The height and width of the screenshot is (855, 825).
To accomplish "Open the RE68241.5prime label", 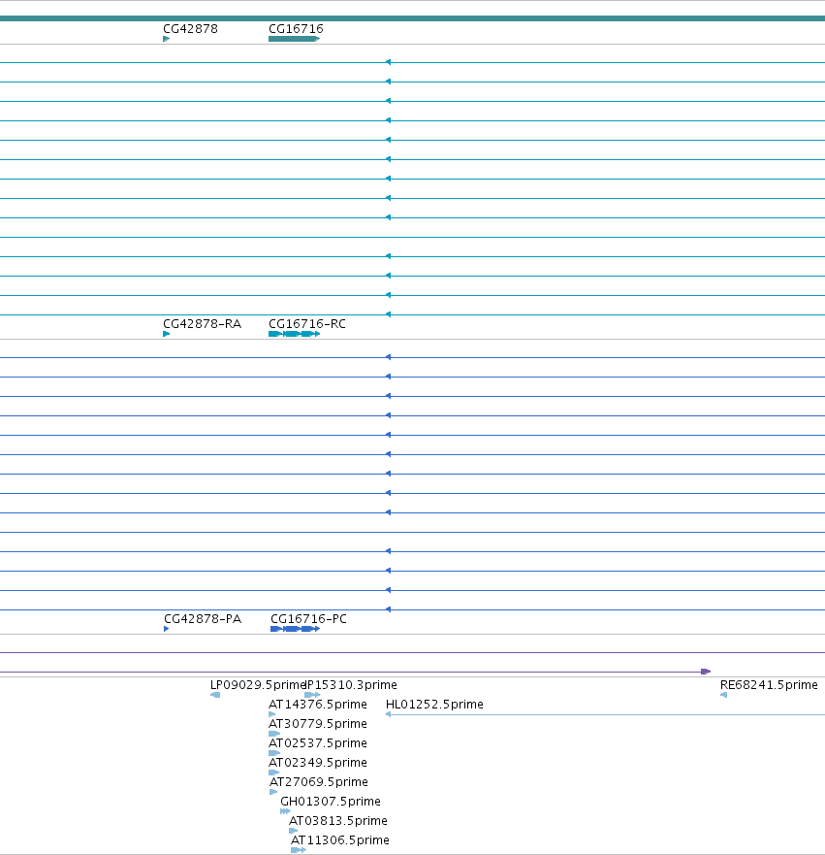I will [769, 685].
